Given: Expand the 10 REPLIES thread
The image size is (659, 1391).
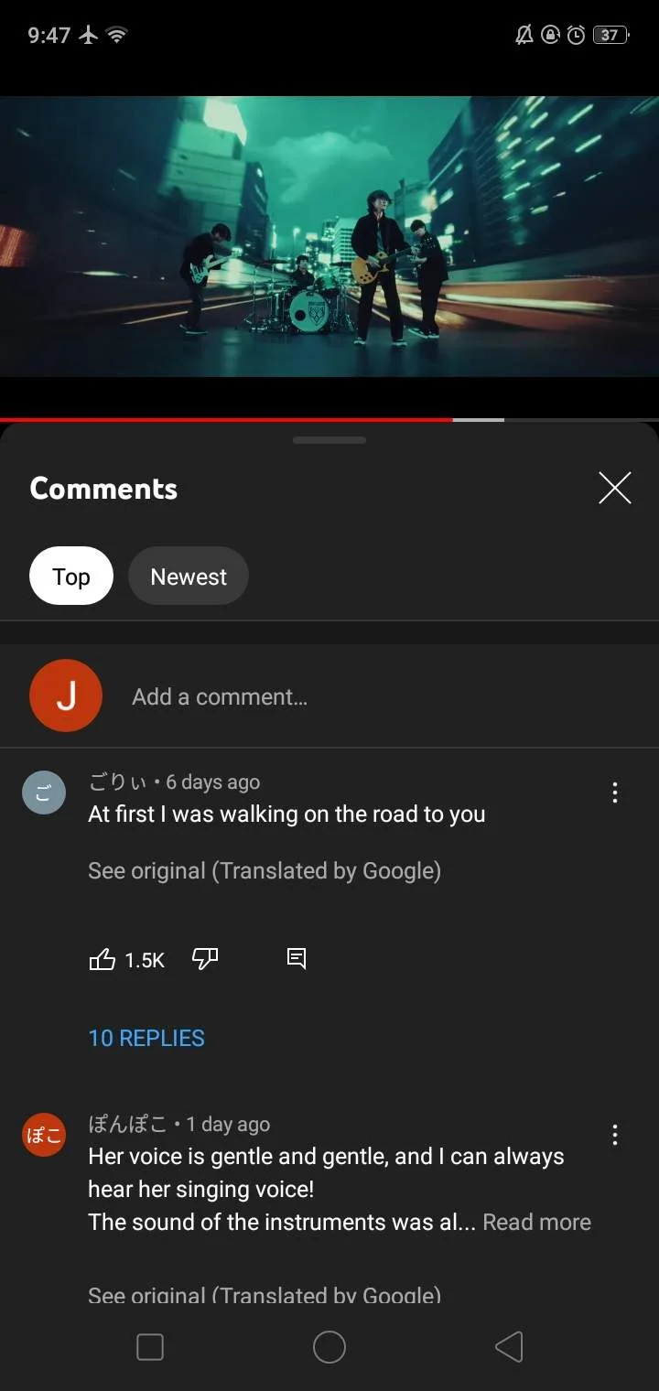Looking at the screenshot, I should [146, 1038].
